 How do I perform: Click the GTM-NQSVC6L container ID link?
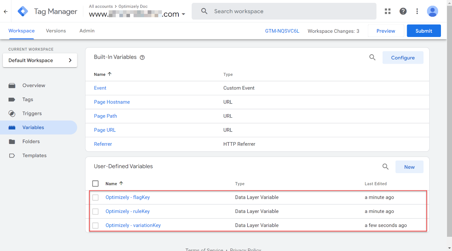282,31
